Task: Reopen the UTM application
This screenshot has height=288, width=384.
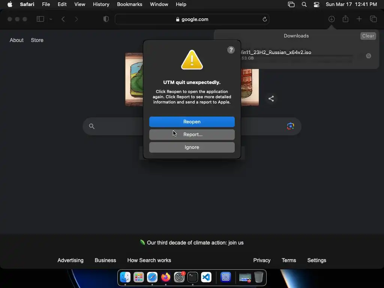Action: [192, 122]
